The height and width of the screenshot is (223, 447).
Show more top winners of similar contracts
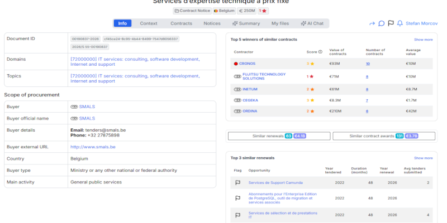click(x=424, y=40)
